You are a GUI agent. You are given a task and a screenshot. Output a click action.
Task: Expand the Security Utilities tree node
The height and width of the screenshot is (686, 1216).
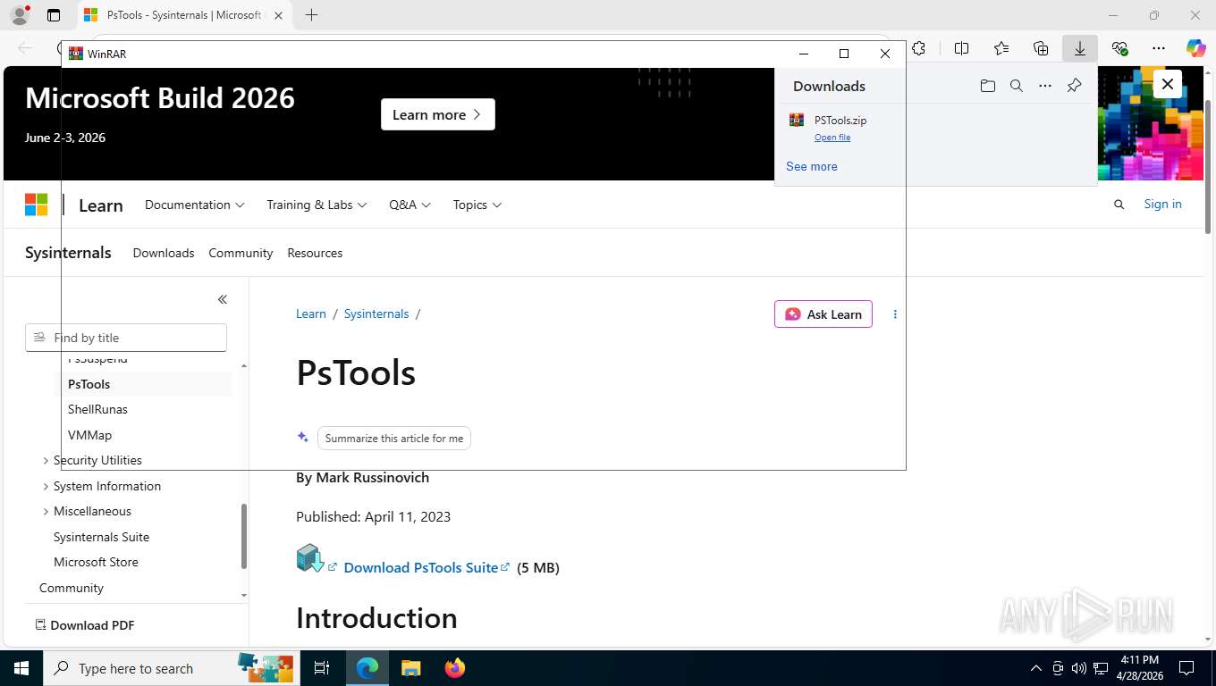click(46, 461)
